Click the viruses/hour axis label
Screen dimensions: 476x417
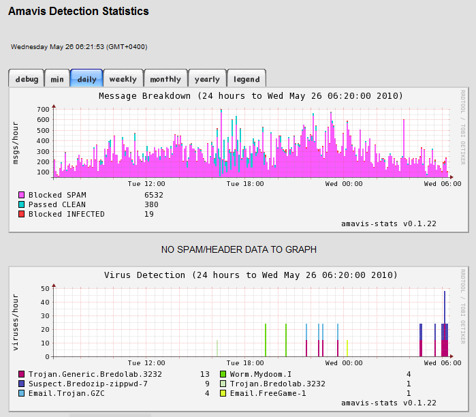pyautogui.click(x=15, y=322)
